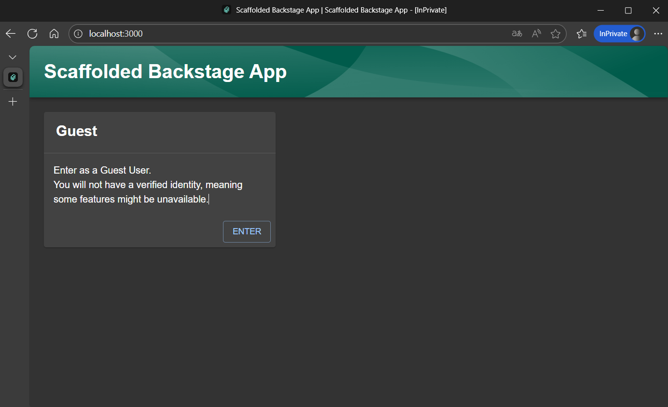Select the Scaffolded Backstage App vertical tab
Image resolution: width=668 pixels, height=407 pixels.
click(13, 77)
